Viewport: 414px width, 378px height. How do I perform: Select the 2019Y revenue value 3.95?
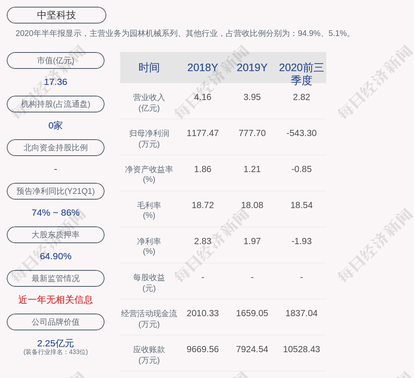(x=252, y=97)
